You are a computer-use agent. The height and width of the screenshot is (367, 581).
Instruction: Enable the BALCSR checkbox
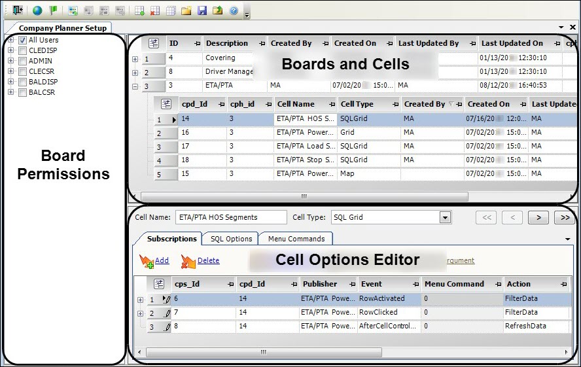(23, 93)
